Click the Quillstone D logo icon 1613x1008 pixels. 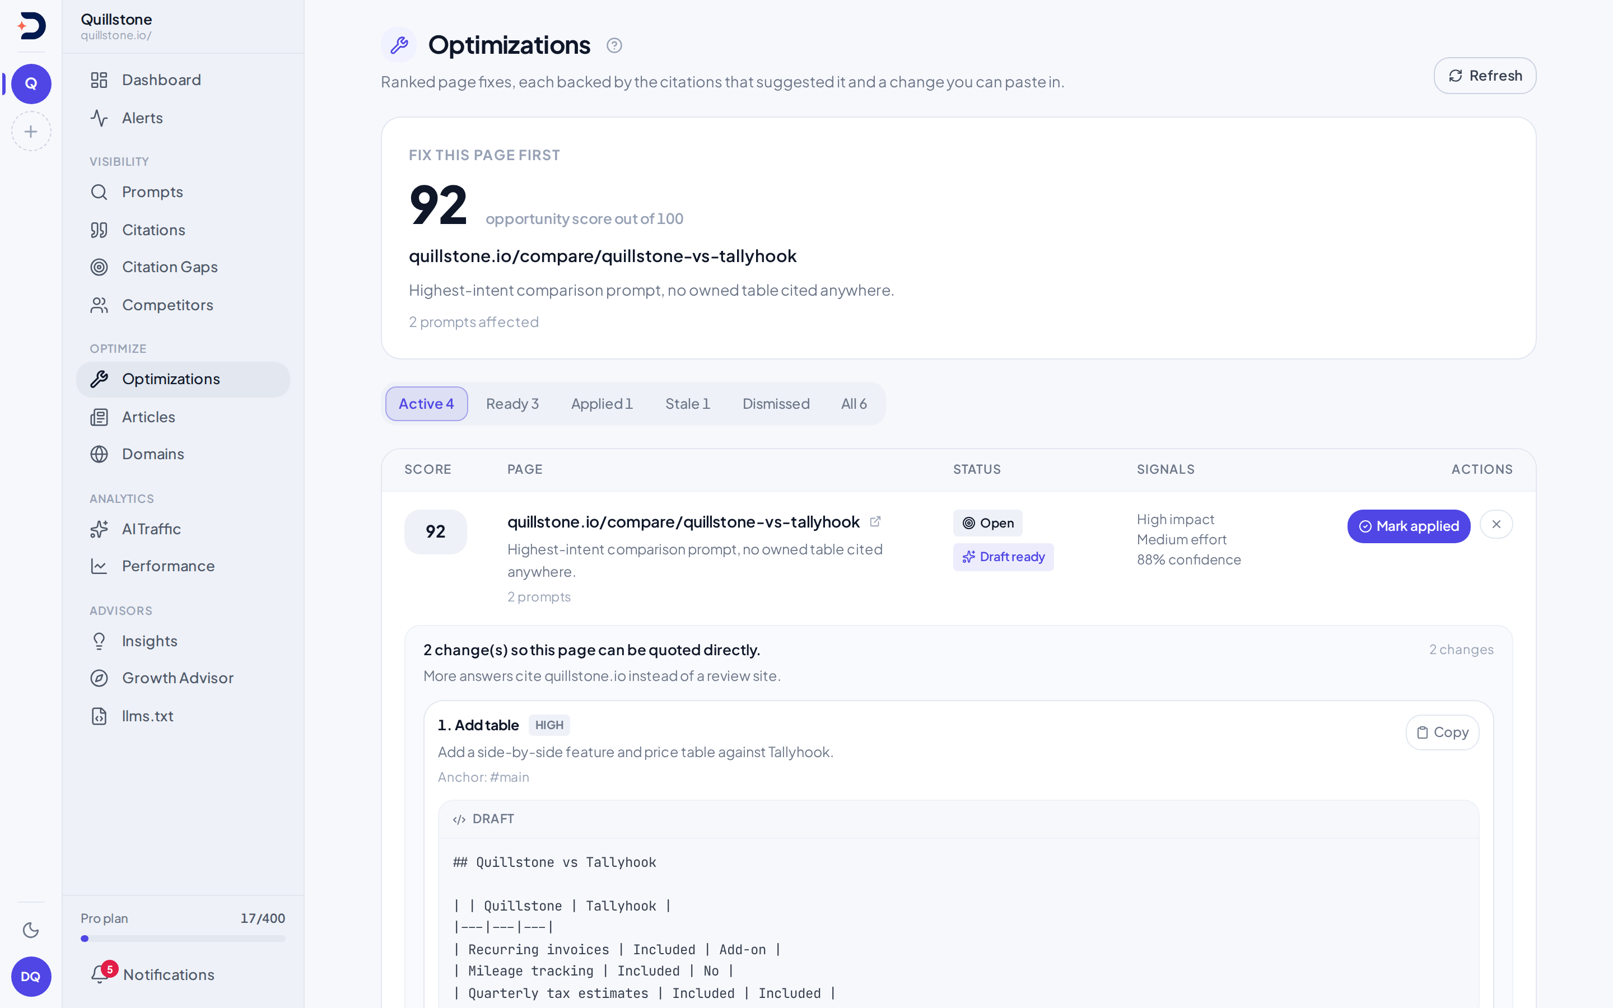tap(31, 26)
